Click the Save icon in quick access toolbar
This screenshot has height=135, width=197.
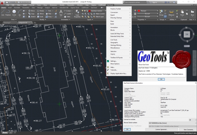13,2
